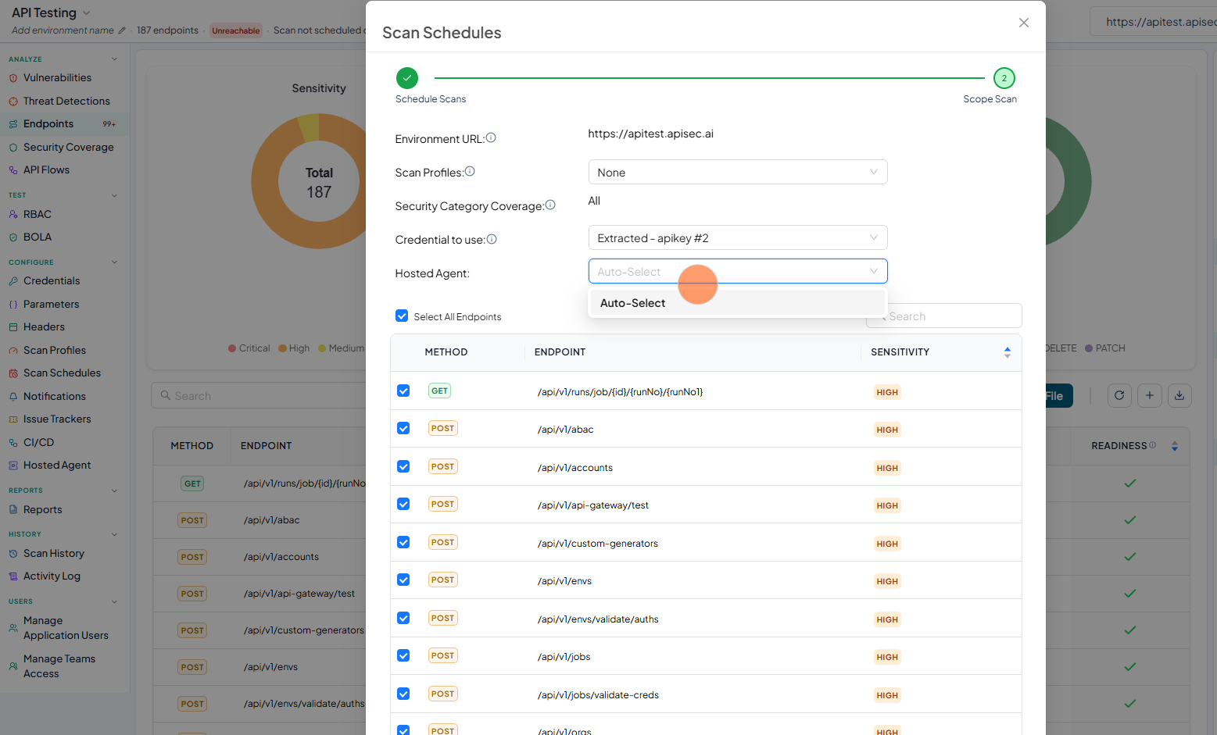The height and width of the screenshot is (735, 1217).
Task: Open the RBAC test page
Action: point(37,215)
